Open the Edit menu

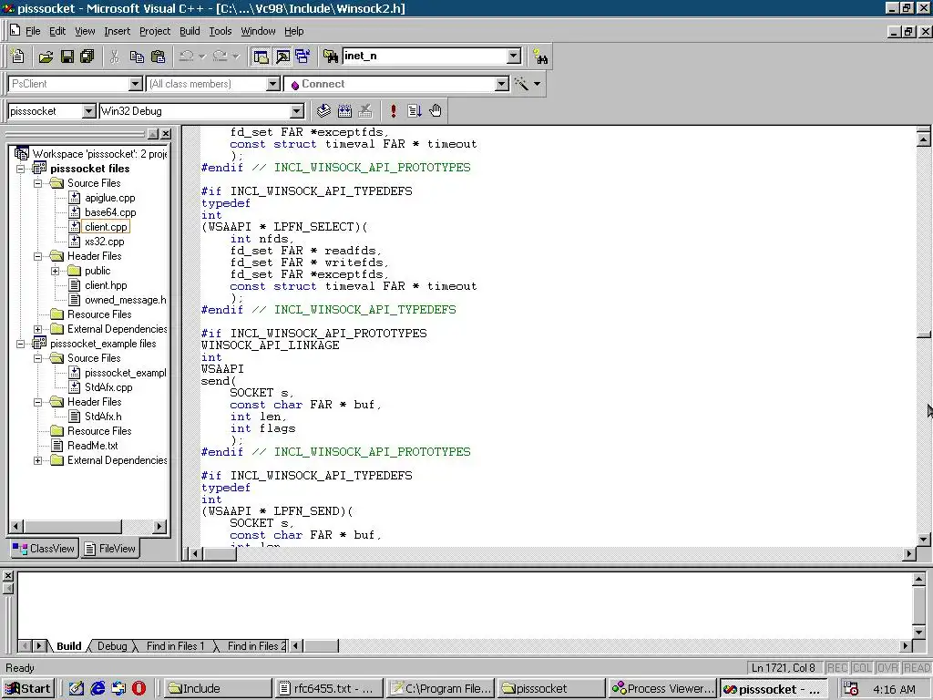click(x=57, y=31)
